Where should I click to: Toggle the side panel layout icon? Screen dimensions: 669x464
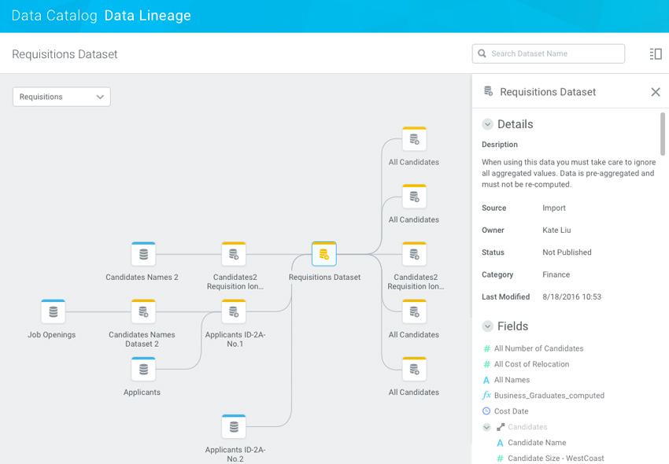tap(655, 54)
